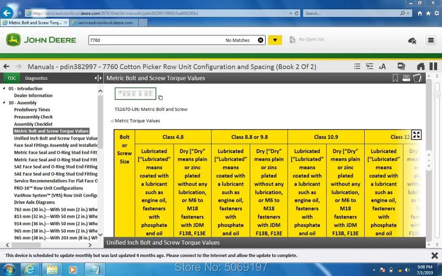The image size is (442, 276).
Task: Click the documents copy icon in manual toolbar
Action: point(401,66)
